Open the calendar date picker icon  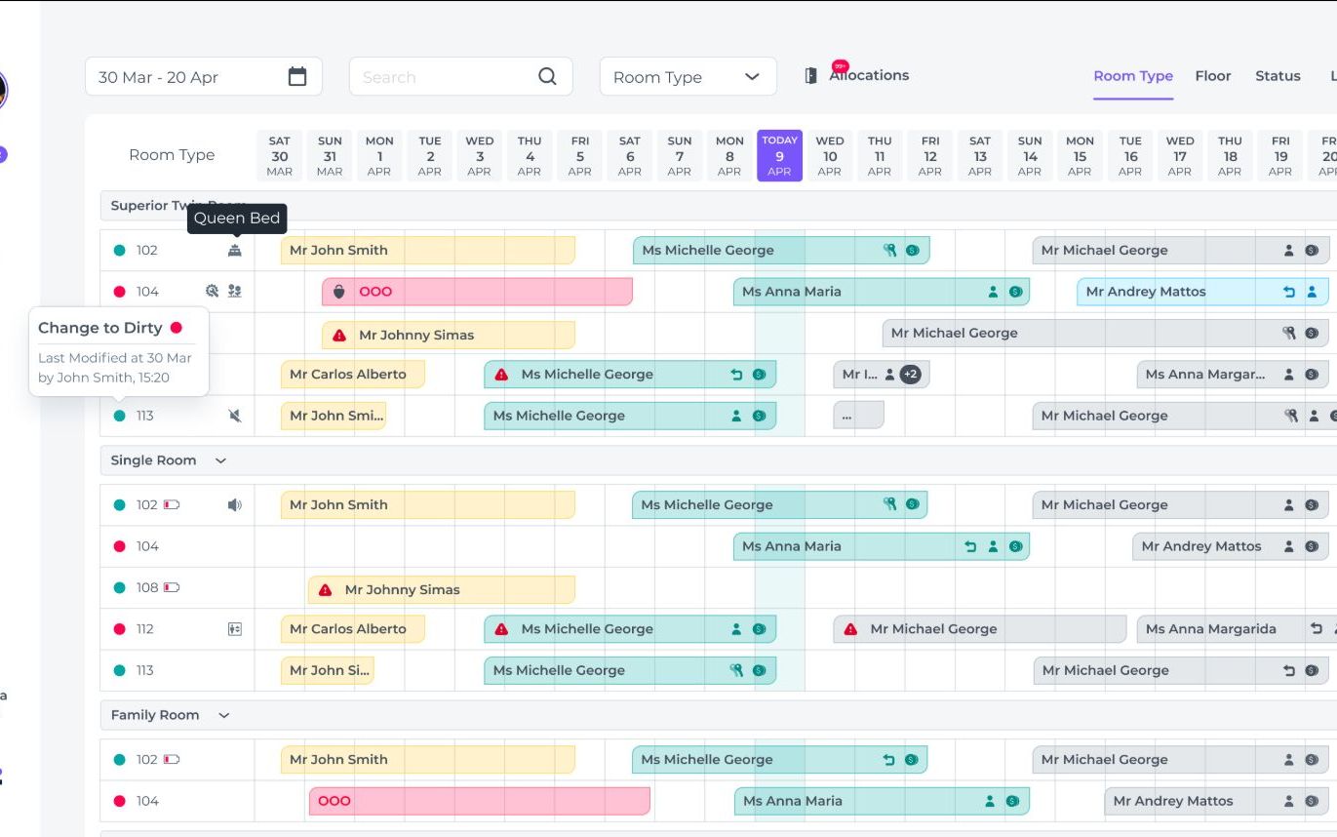(x=297, y=77)
